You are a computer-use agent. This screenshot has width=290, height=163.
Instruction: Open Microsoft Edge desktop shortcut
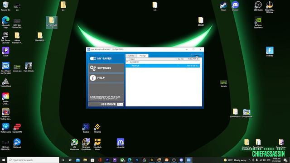pyautogui.click(x=5, y=22)
